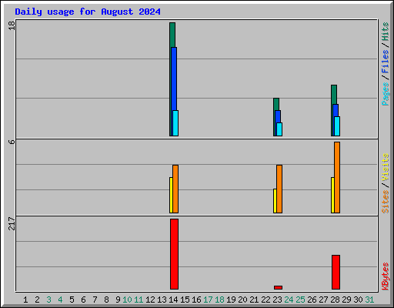Click the orange Sites bar for day 28
This screenshot has width=394, height=308.
pyautogui.click(x=337, y=178)
